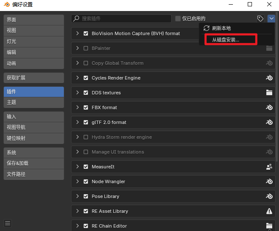
Task: Click community icon on MeasureIt row
Action: (x=269, y=167)
